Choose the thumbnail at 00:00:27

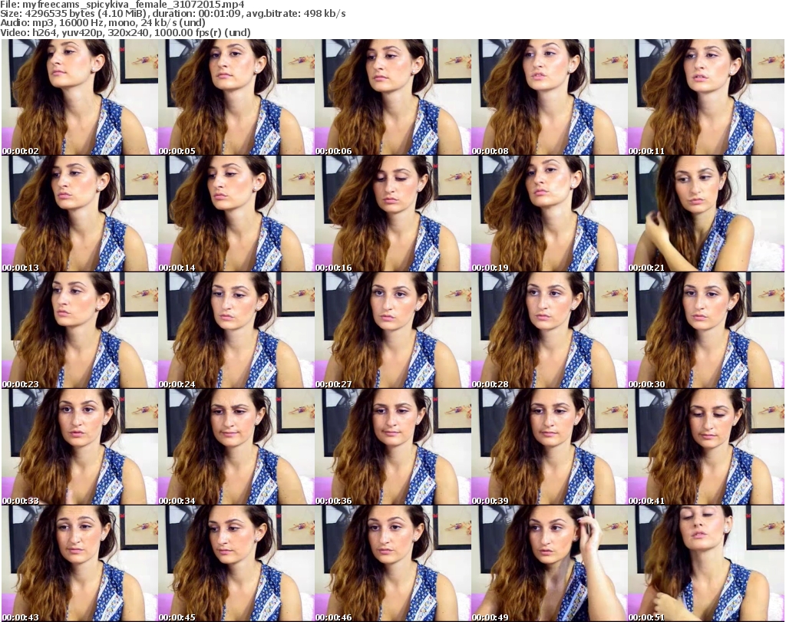coord(392,331)
